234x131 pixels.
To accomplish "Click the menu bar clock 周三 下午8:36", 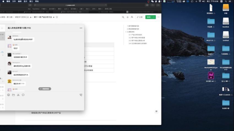I will coord(213,1).
